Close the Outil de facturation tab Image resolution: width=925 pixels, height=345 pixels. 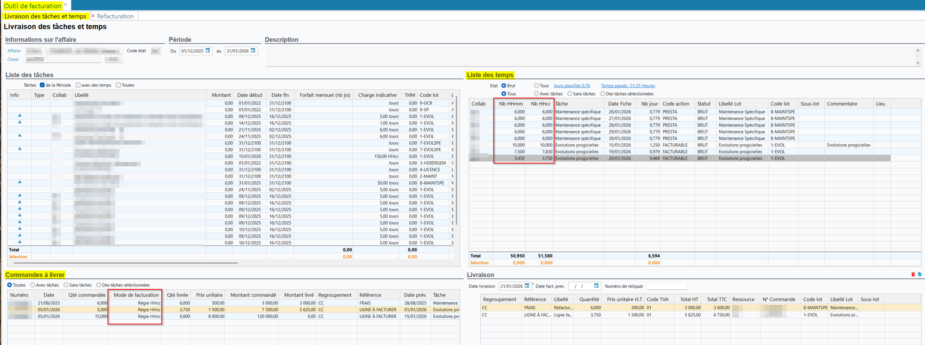pos(66,5)
